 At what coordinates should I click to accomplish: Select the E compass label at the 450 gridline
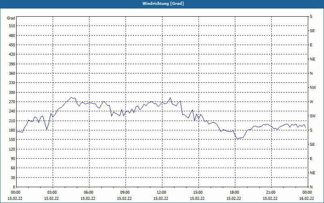tap(311, 45)
